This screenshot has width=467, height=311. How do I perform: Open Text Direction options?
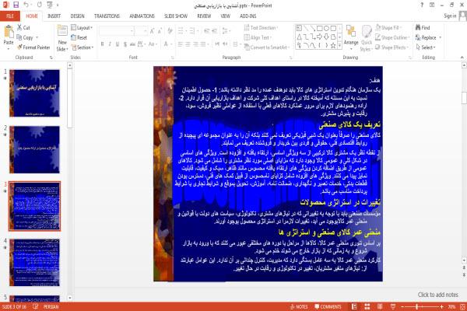pos(261,28)
